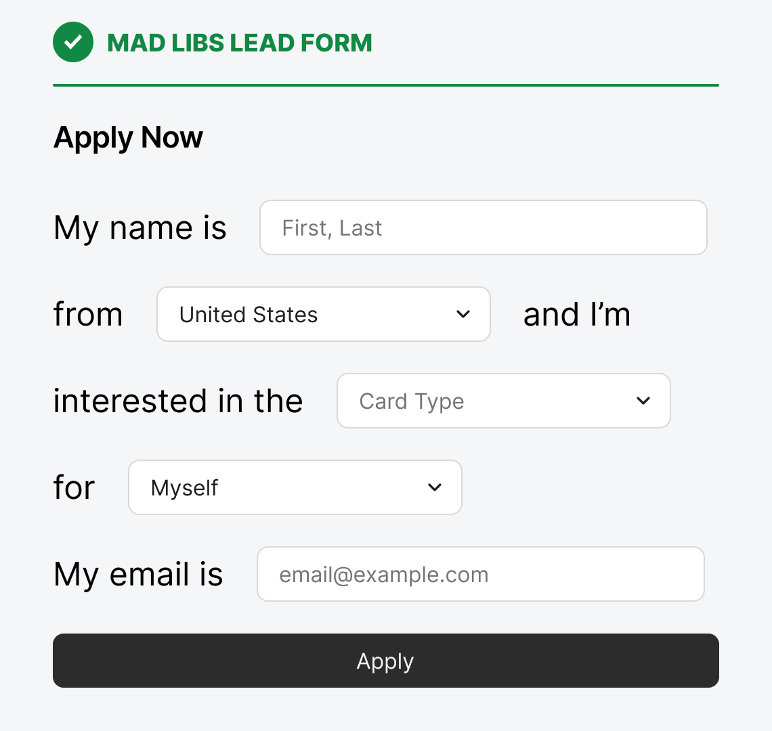Click the "from" label text
The height and width of the screenshot is (731, 772).
pos(88,314)
